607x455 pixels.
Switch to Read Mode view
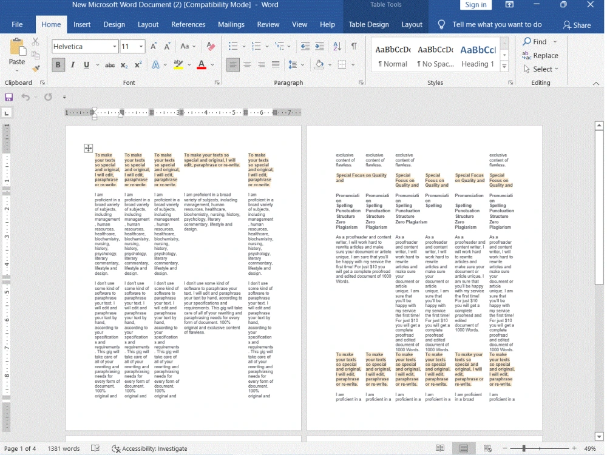click(x=440, y=448)
